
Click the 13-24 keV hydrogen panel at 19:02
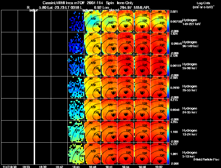click(x=159, y=132)
